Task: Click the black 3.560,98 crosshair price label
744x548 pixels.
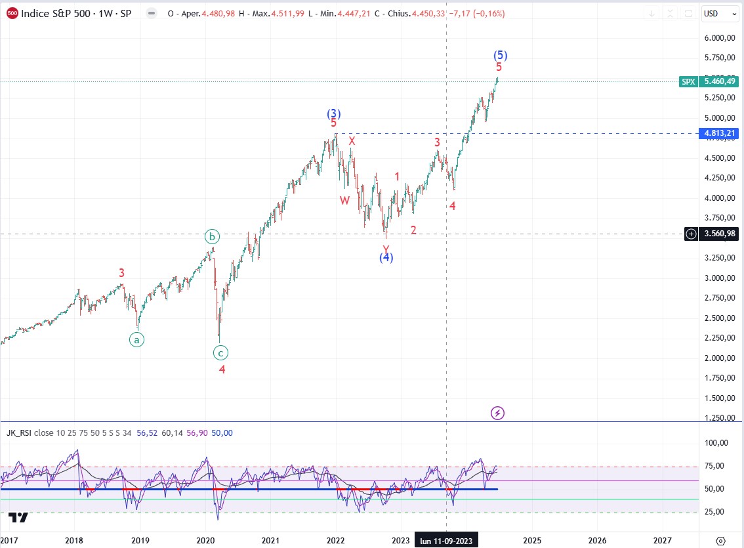Action: click(719, 234)
